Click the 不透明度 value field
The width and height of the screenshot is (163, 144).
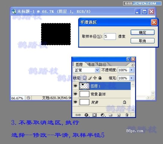[123, 70]
